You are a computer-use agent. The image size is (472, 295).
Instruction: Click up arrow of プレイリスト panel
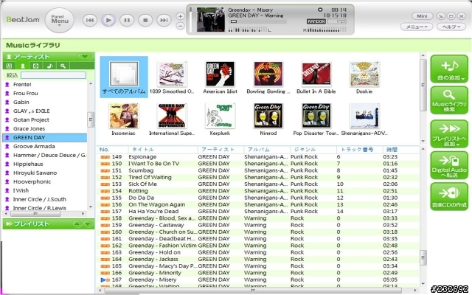(77, 224)
